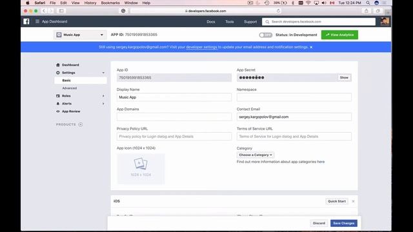Open the user profile avatar
The width and height of the screenshot is (413, 232).
(385, 21)
